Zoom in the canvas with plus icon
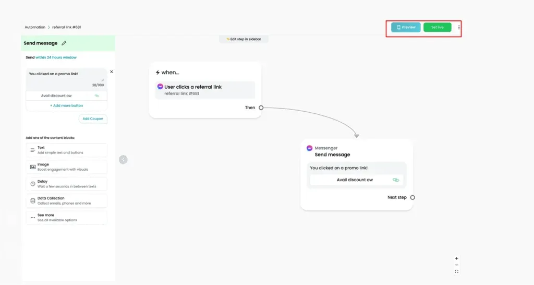Viewport: 534px width, 285px height. click(456, 258)
